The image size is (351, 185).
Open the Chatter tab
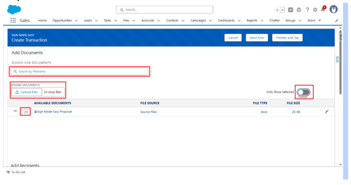(x=274, y=20)
